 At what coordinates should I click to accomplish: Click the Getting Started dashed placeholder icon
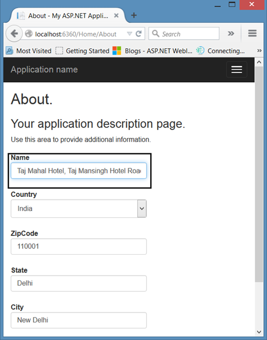pyautogui.click(x=59, y=51)
